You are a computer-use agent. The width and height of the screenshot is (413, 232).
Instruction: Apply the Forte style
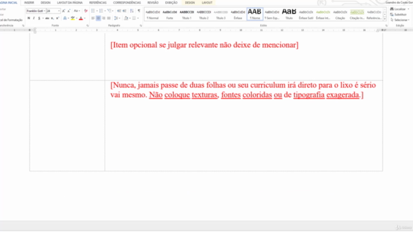170,14
